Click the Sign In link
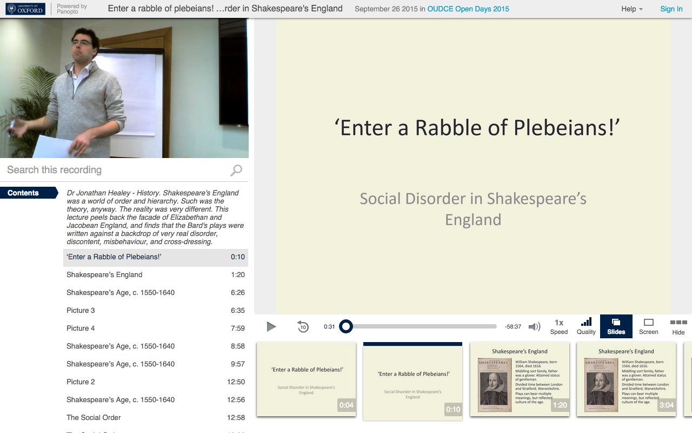Viewport: 692px width, 433px height. point(671,9)
